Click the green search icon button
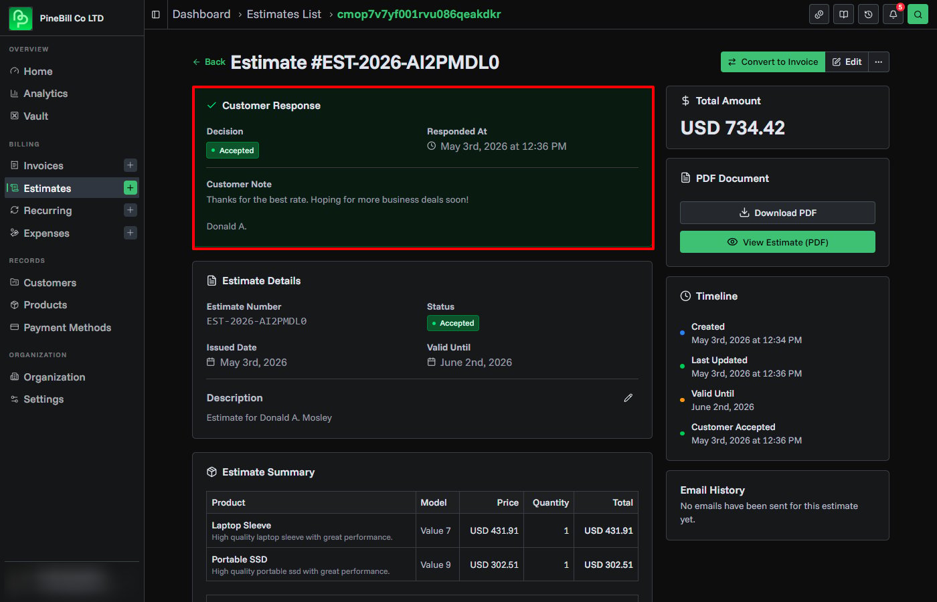937x602 pixels. [918, 14]
